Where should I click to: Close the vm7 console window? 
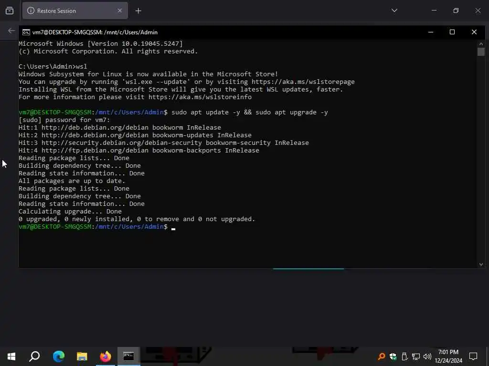click(474, 32)
